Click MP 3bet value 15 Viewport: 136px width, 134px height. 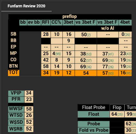(68, 54)
